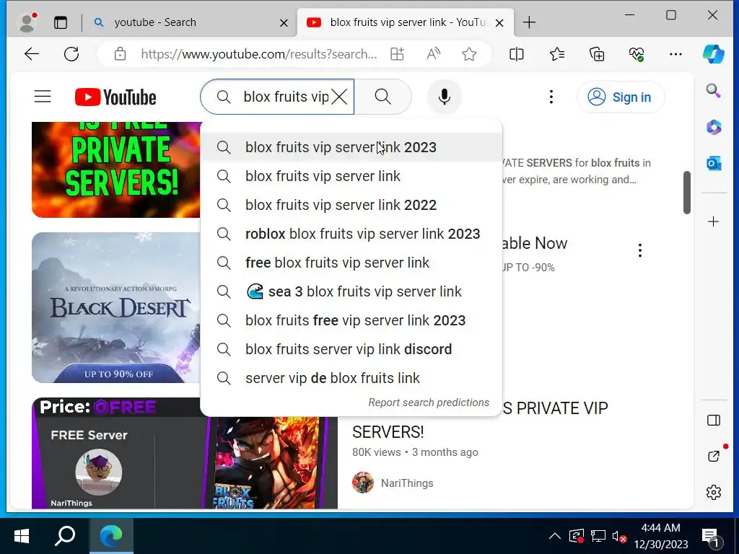Open the apps available icon in address bar
Viewport: 739px width, 554px height.
click(398, 54)
